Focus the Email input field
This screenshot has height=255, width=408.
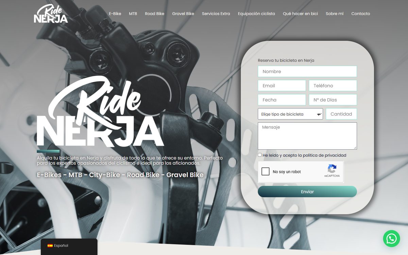coord(282,86)
